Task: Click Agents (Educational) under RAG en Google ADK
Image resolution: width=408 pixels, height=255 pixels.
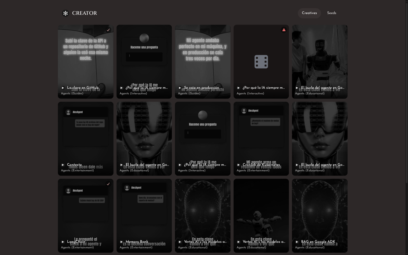Action: point(310,247)
